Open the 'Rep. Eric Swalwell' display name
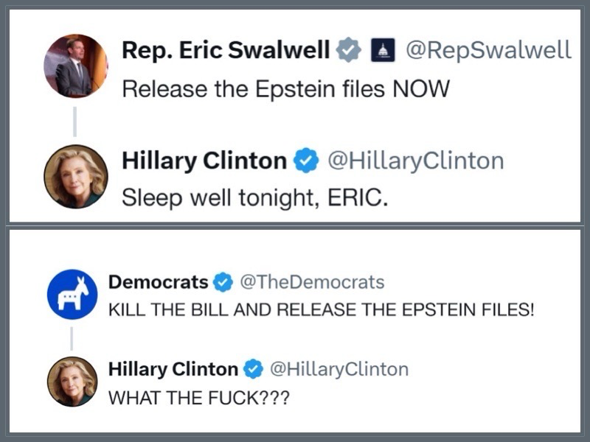590x442 pixels. (226, 50)
